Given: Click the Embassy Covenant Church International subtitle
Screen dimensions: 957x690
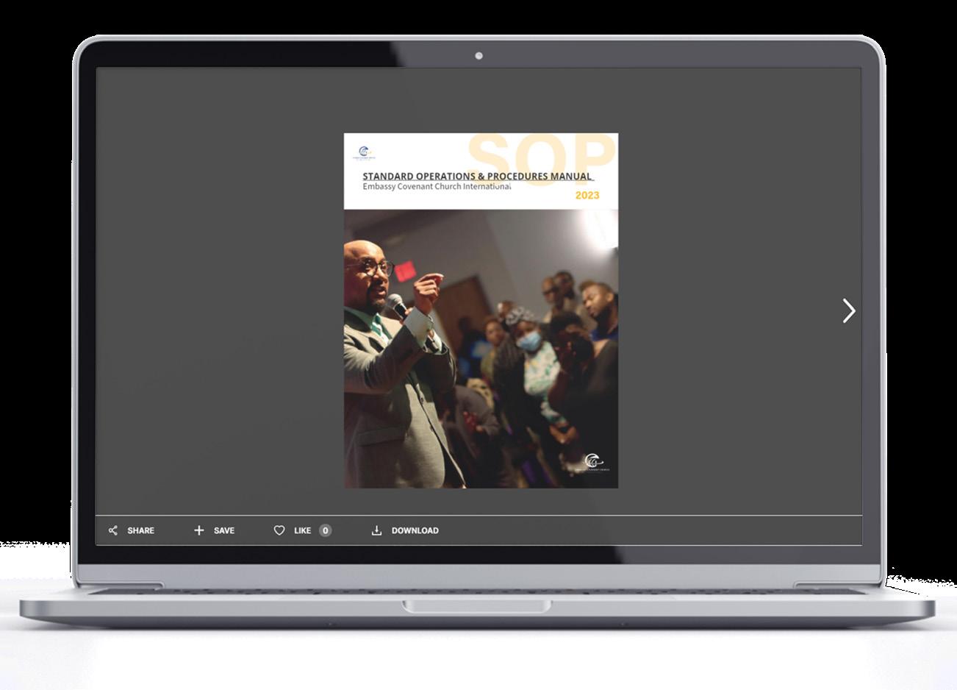Looking at the screenshot, I should click(437, 187).
